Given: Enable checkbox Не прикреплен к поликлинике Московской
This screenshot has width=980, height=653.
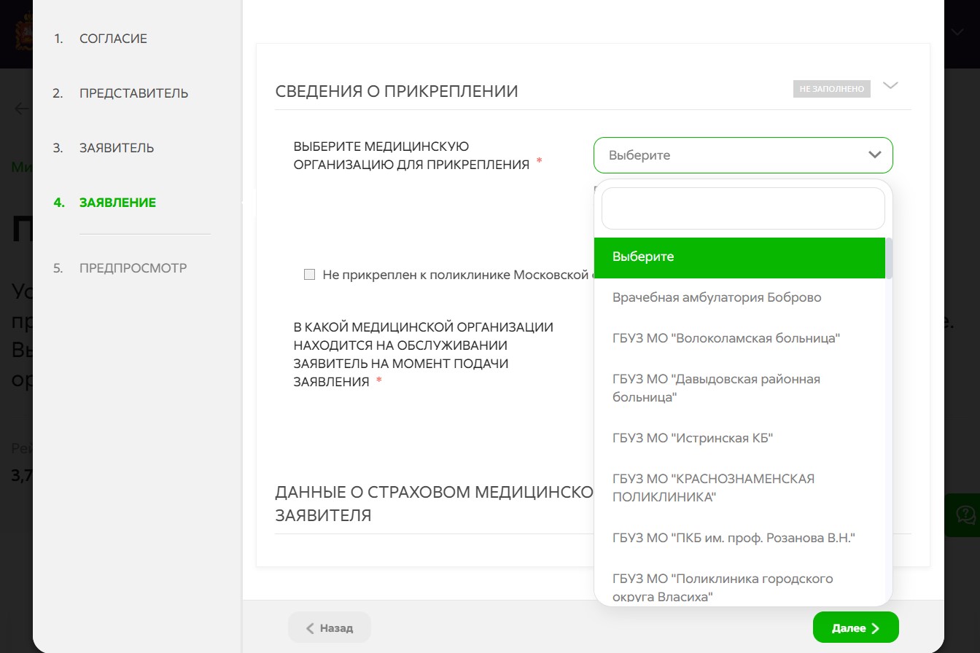Looking at the screenshot, I should pos(309,274).
